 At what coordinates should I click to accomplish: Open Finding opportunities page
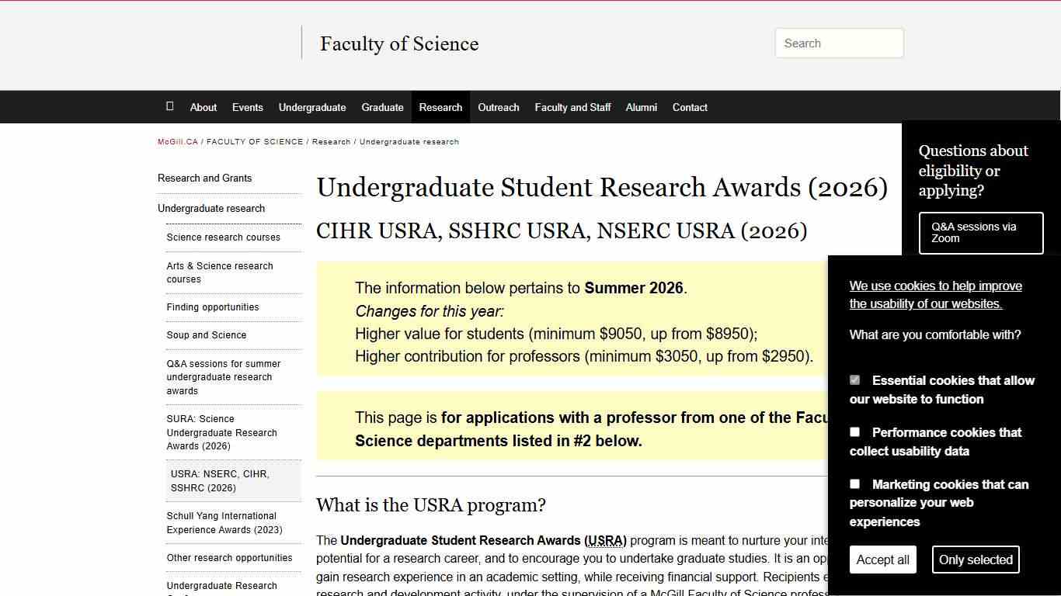pyautogui.click(x=213, y=307)
